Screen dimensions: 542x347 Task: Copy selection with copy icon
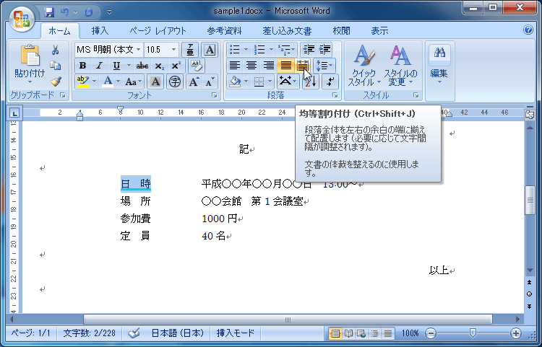(x=55, y=66)
